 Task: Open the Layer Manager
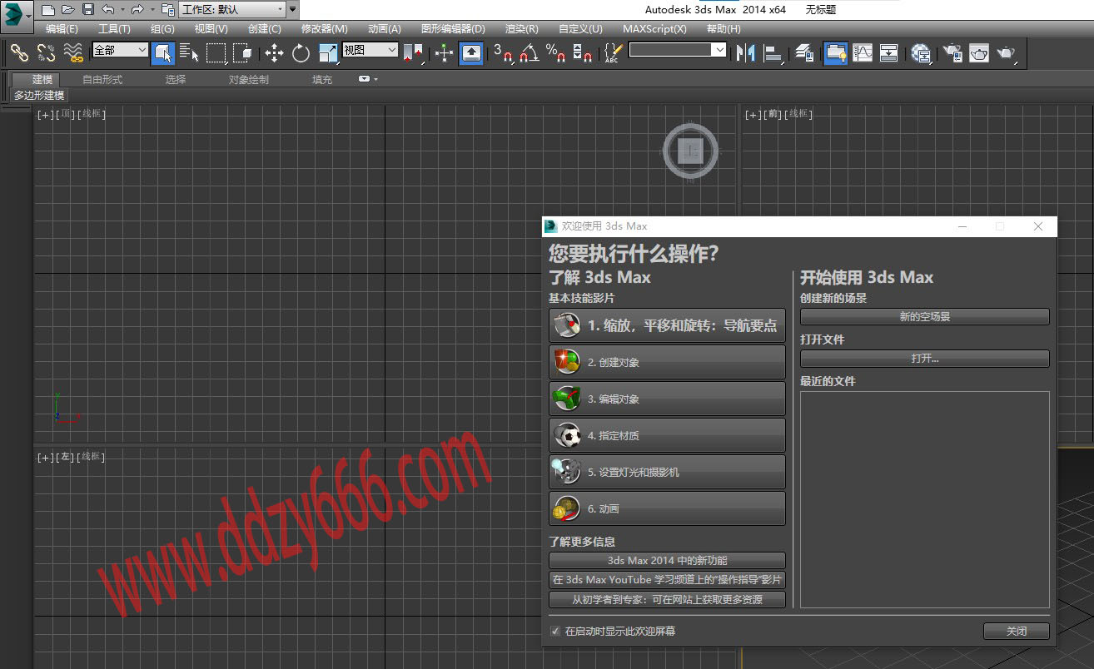[x=804, y=52]
